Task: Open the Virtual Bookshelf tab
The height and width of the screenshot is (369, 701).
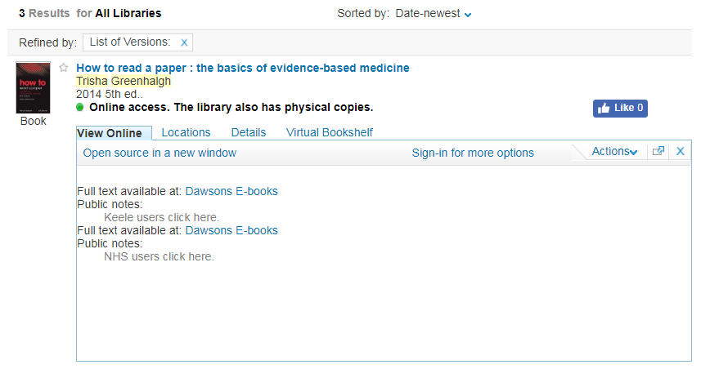Action: pos(330,132)
